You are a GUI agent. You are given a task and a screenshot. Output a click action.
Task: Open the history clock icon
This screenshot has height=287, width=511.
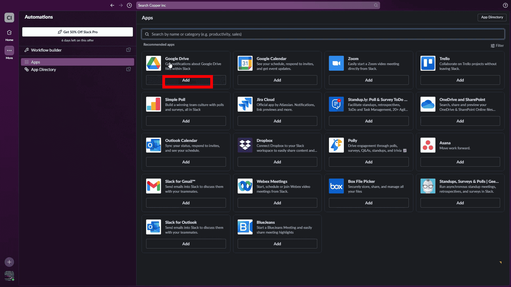pos(129,5)
